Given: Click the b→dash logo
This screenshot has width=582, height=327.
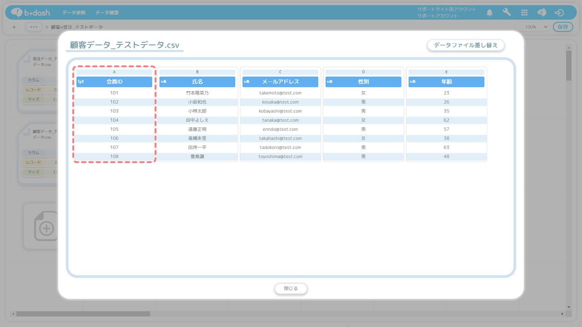Looking at the screenshot, I should pyautogui.click(x=30, y=13).
